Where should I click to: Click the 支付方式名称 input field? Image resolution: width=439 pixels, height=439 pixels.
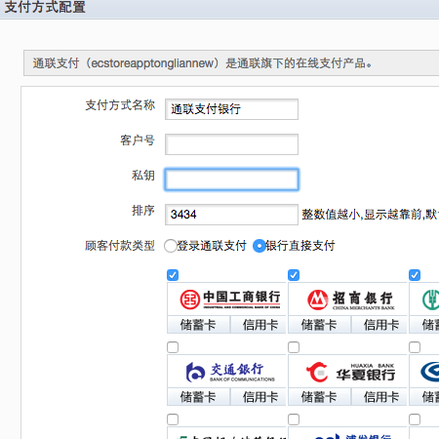click(231, 109)
